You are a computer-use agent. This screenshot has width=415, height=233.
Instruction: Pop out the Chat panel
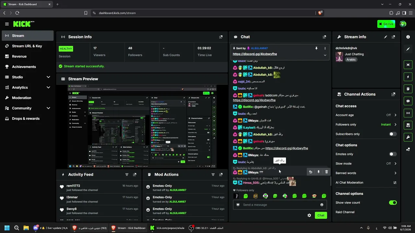click(x=324, y=37)
